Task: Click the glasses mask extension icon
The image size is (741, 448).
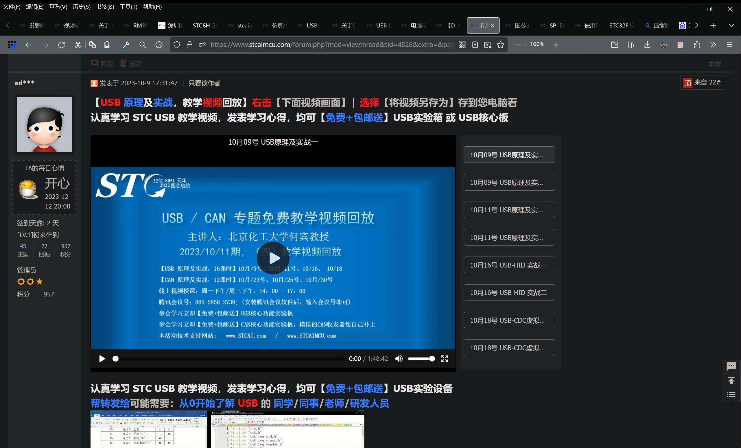Action: point(664,45)
